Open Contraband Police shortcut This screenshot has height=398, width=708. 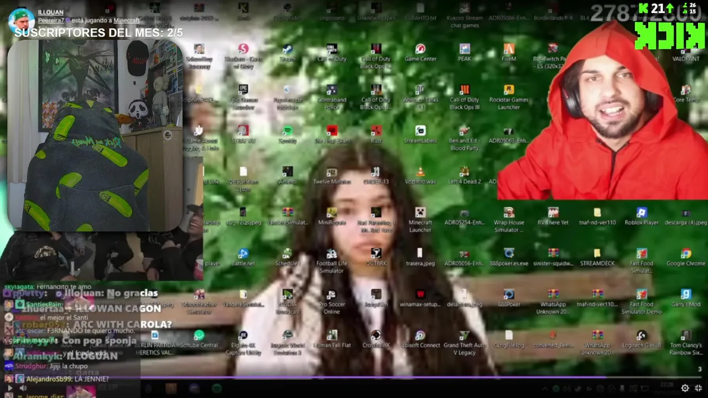pos(332,97)
